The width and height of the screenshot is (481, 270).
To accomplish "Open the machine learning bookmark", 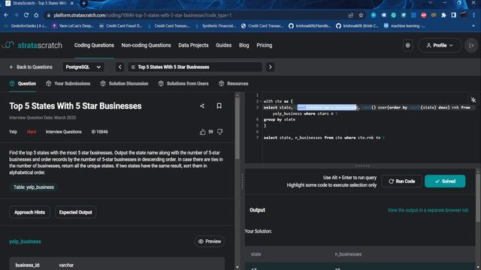I will (404, 26).
